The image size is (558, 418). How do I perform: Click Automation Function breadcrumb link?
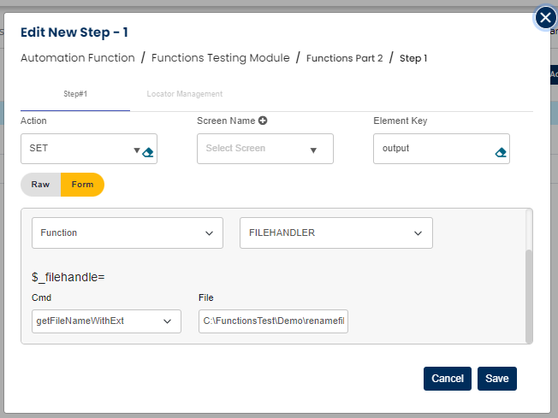[x=78, y=58]
